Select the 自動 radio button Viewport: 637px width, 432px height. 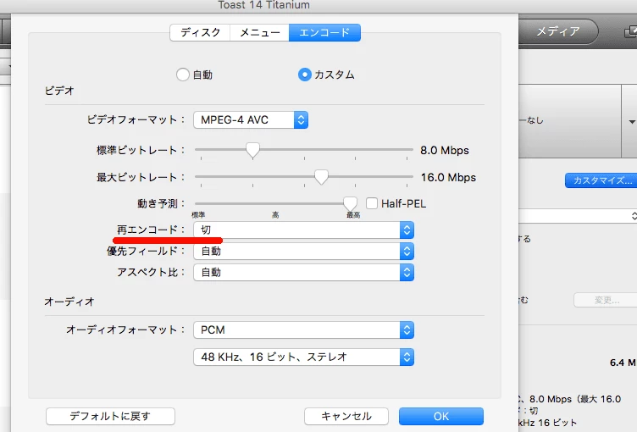pyautogui.click(x=183, y=75)
